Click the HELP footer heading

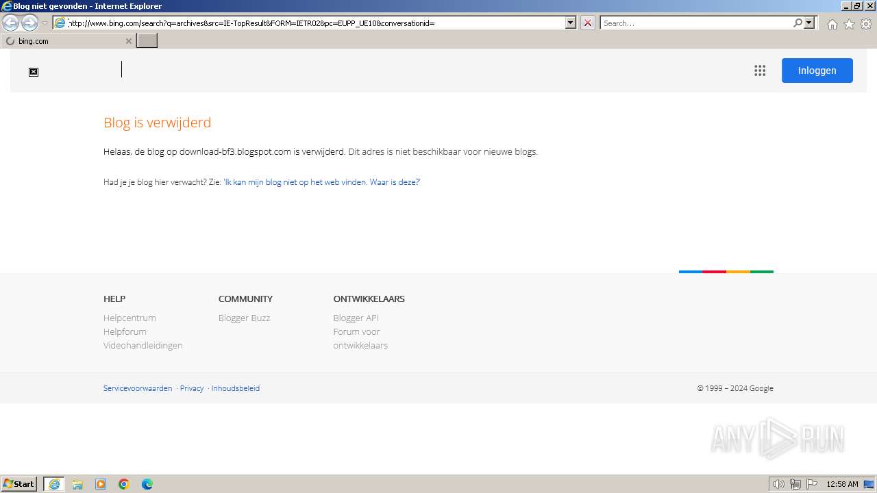click(x=114, y=299)
